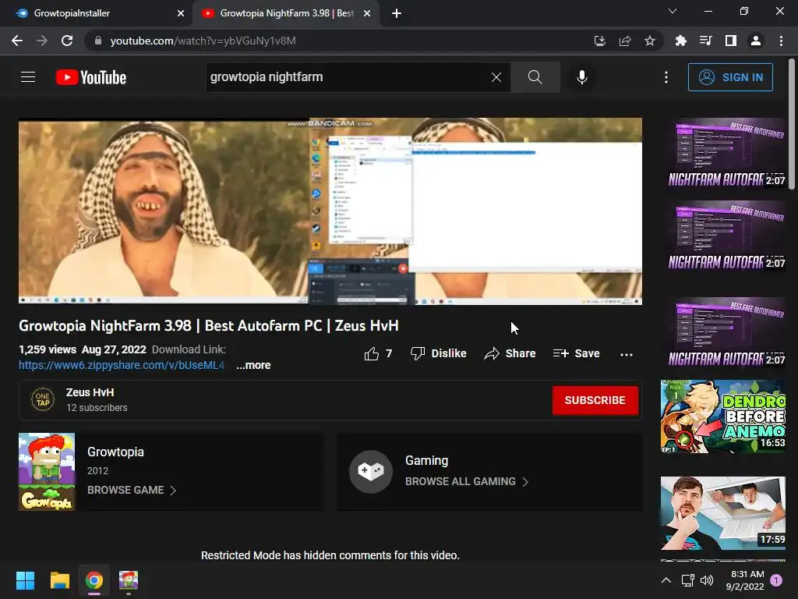The image size is (798, 599).
Task: Click BROWSE GAME for Growtopia
Action: 131,490
